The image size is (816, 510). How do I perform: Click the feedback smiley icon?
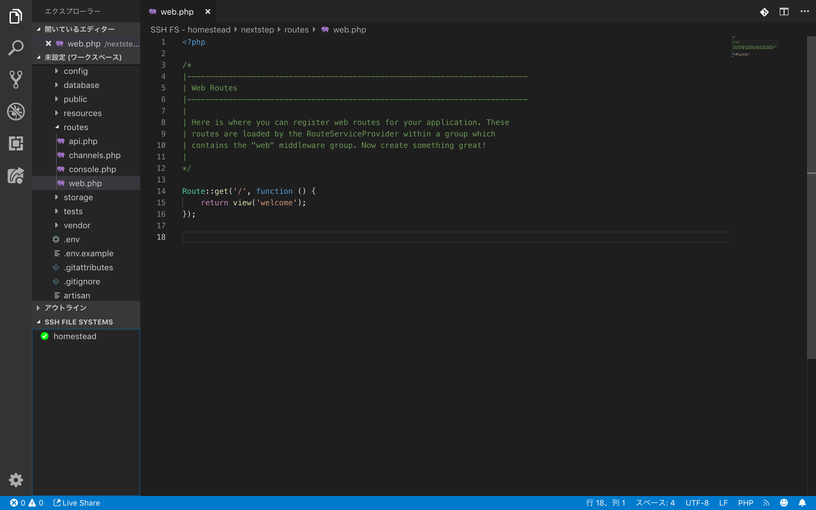(x=784, y=503)
